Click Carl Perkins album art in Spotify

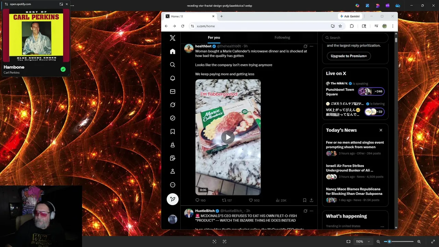pos(36,35)
